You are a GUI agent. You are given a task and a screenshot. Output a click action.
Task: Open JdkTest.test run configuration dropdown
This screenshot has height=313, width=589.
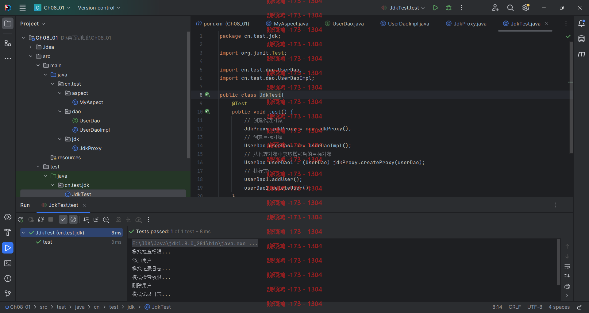click(403, 8)
